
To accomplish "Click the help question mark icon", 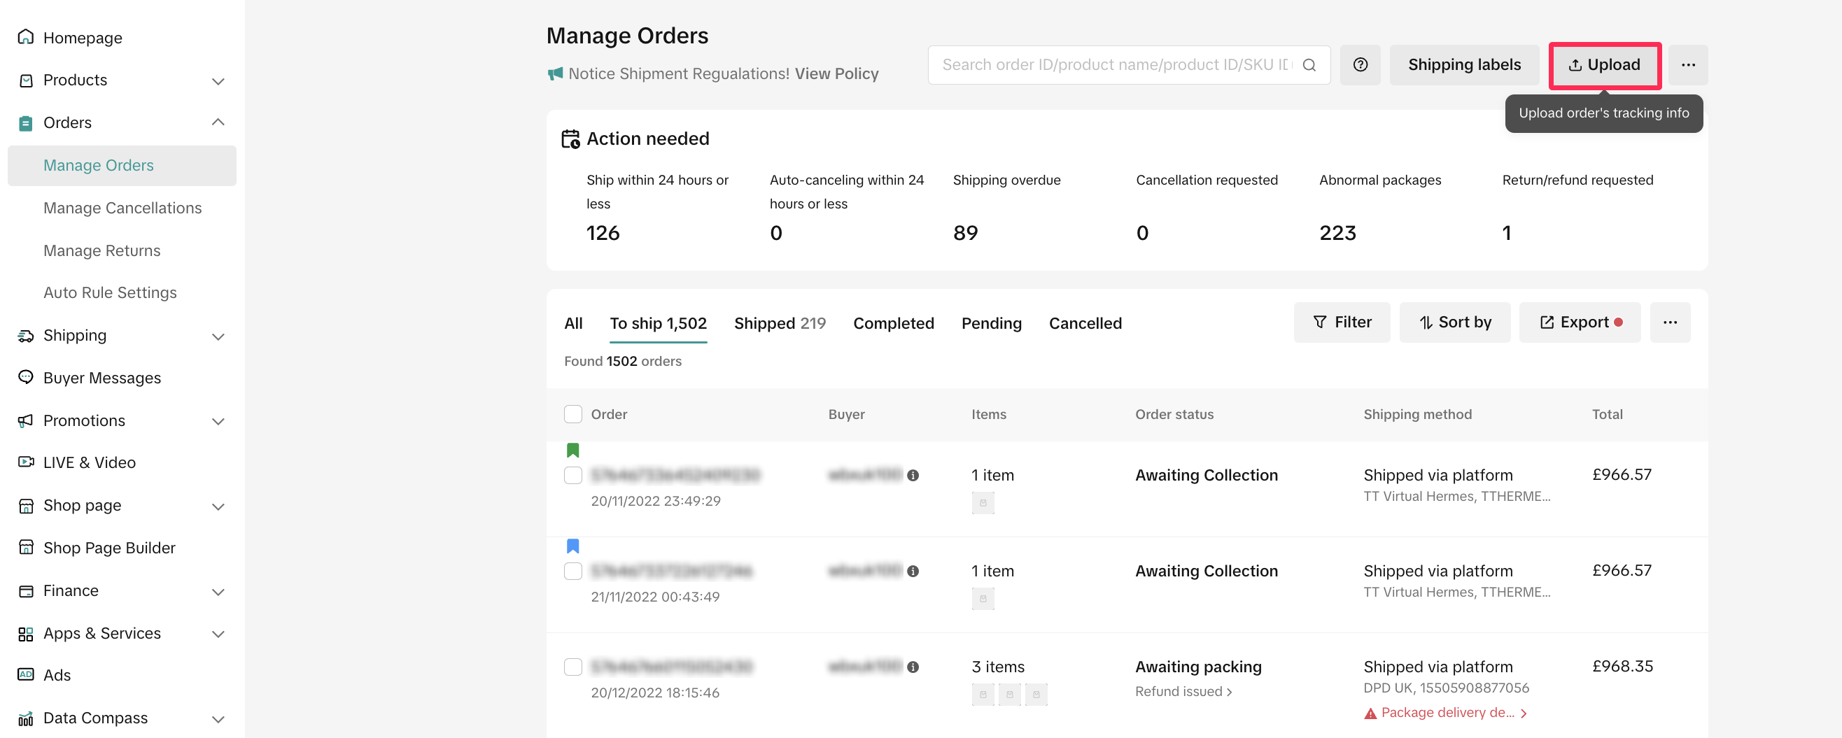I will [1359, 65].
